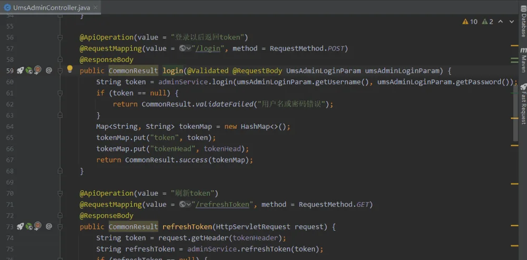Viewport: 527px width, 260px height.
Task: Click the green weak warnings count indicator
Action: (487, 22)
